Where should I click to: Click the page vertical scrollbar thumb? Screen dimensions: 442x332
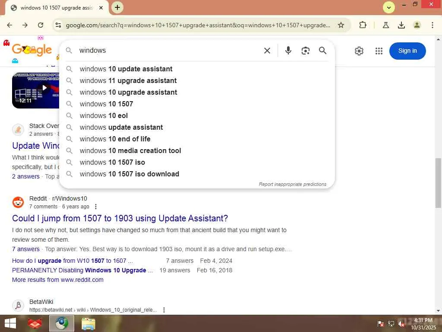(438, 183)
